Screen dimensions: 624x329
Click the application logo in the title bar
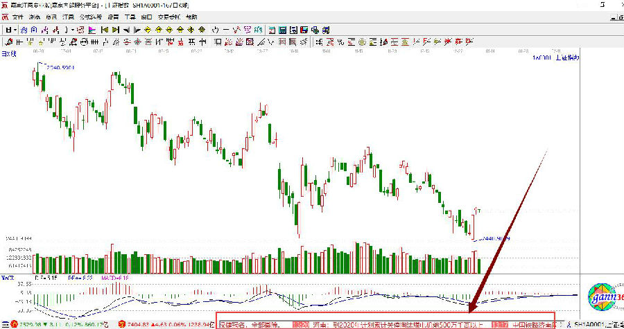(5, 5)
